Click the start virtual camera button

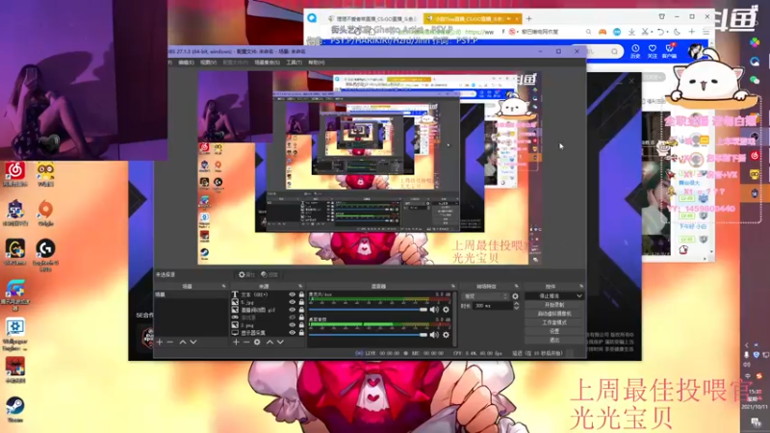point(554,314)
